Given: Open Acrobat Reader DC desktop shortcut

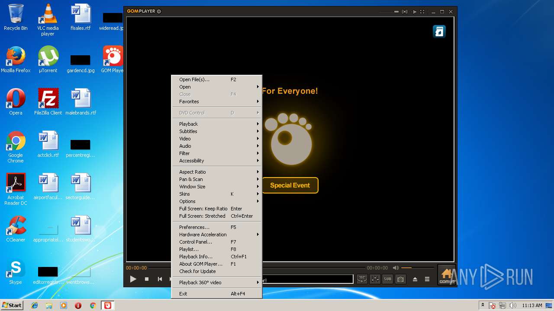Looking at the screenshot, I should [x=16, y=189].
